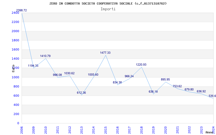Click the 1400 value on Euro axis
216x135 pixels.
point(15,59)
